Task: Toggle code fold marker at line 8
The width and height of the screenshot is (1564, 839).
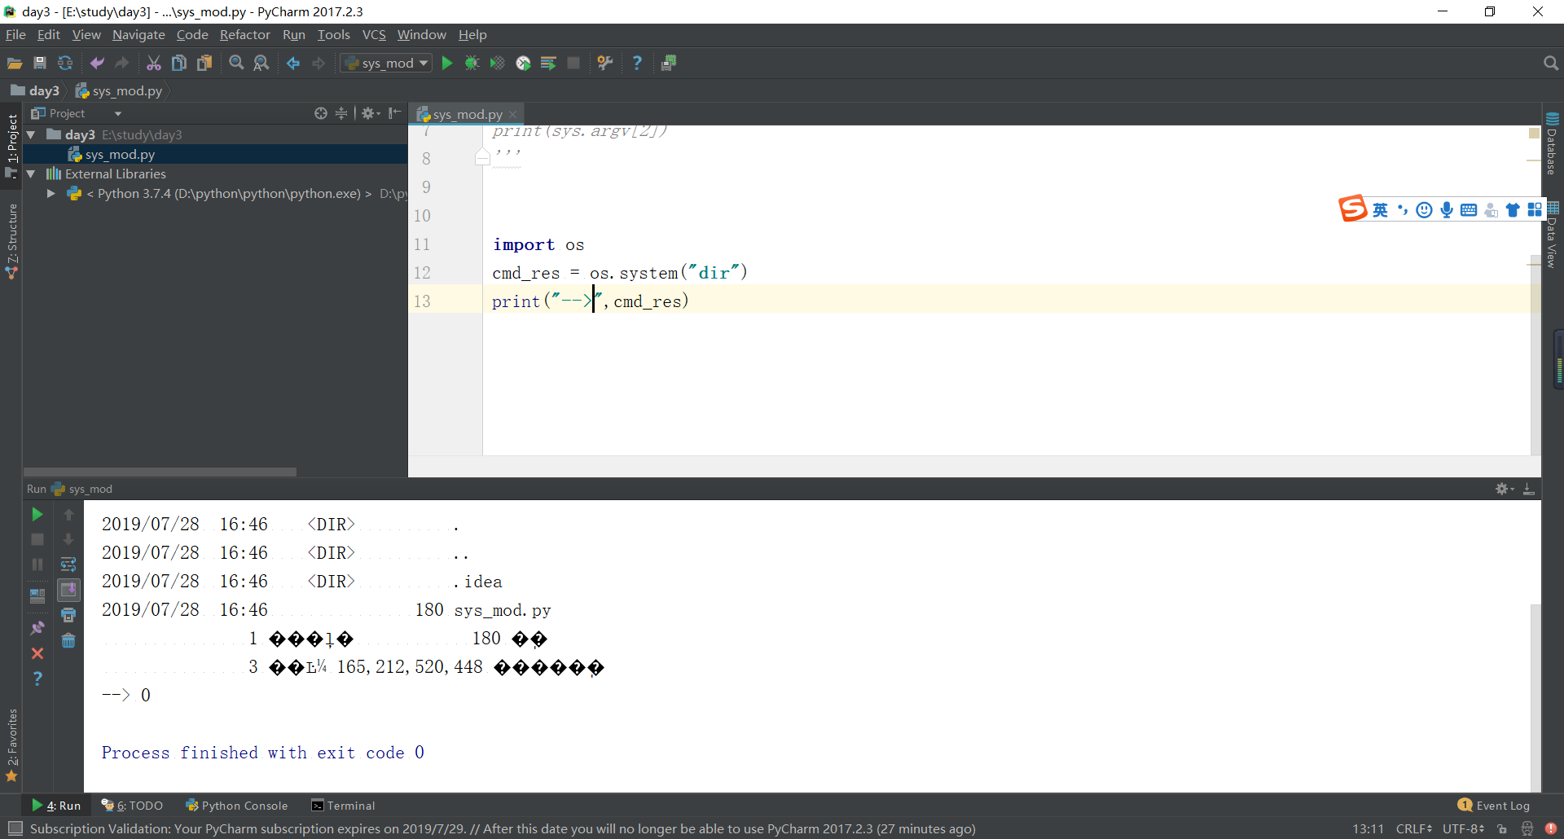Action: tap(482, 156)
